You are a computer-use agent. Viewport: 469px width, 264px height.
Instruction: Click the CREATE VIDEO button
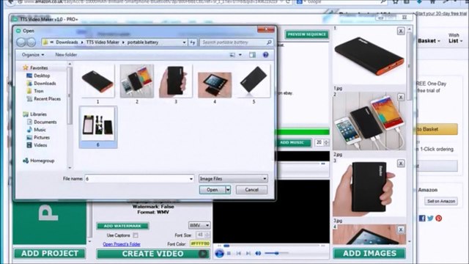(x=153, y=254)
